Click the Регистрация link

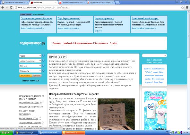(157, 60)
